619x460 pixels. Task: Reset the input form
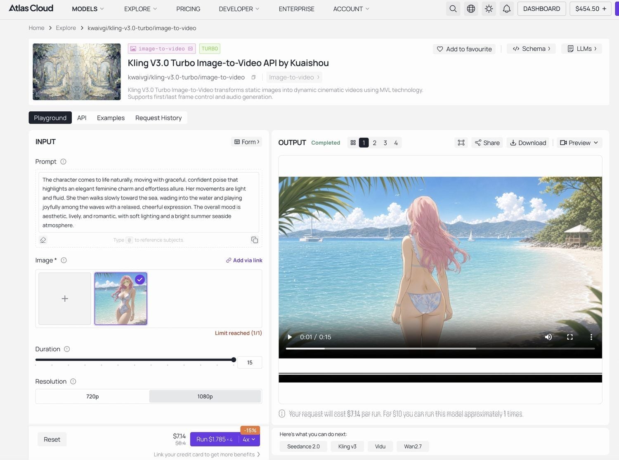52,439
